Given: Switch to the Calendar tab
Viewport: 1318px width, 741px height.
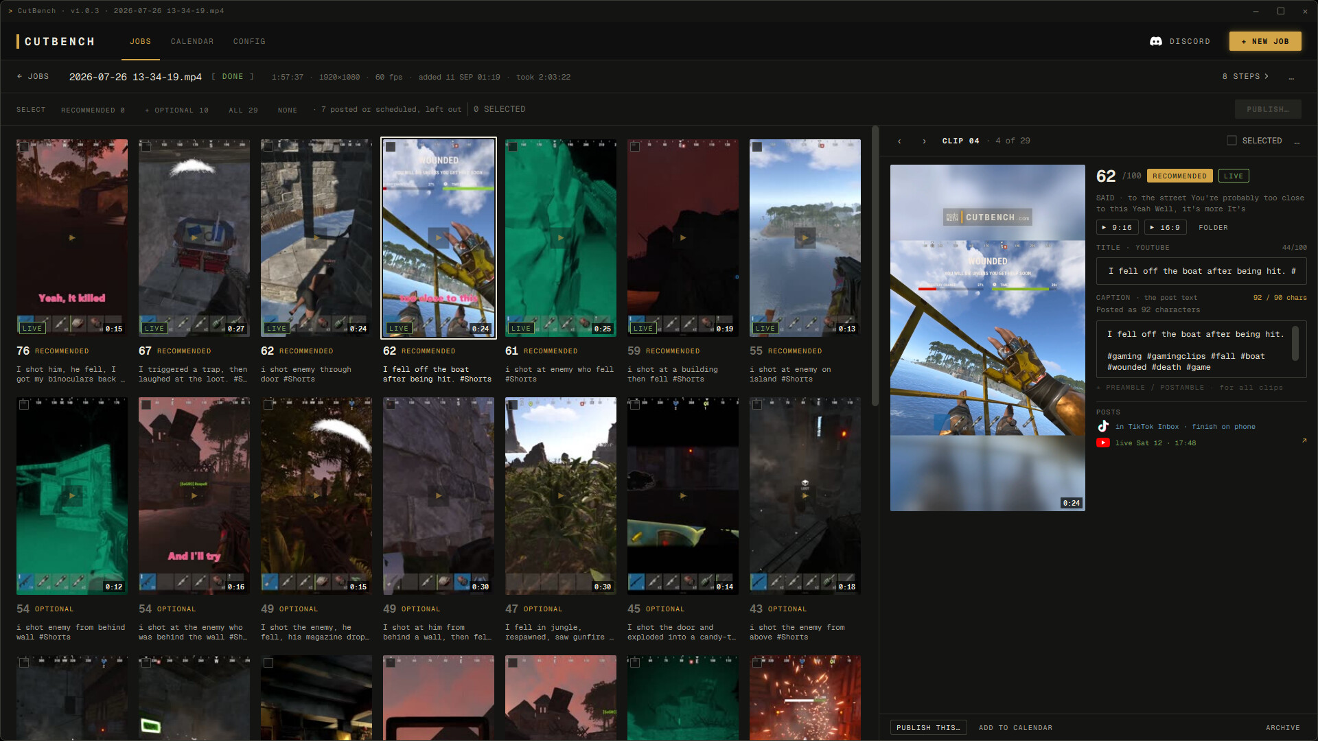Looking at the screenshot, I should [192, 42].
